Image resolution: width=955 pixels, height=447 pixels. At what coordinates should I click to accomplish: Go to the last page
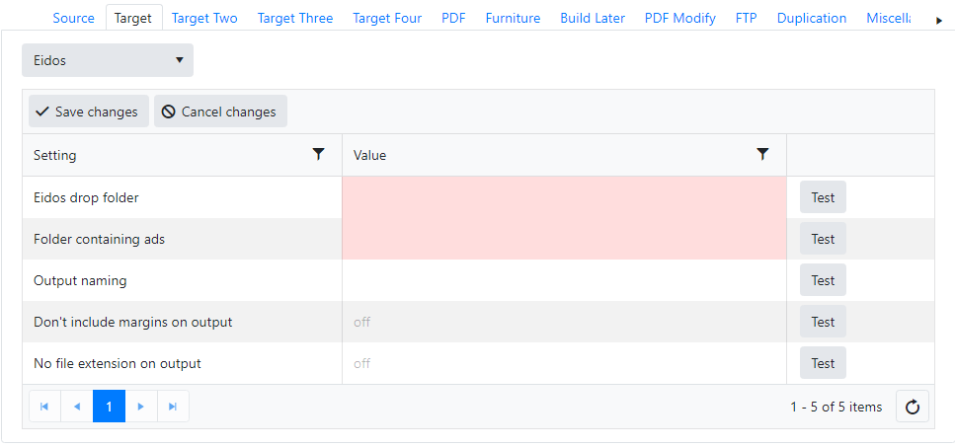pyautogui.click(x=173, y=407)
